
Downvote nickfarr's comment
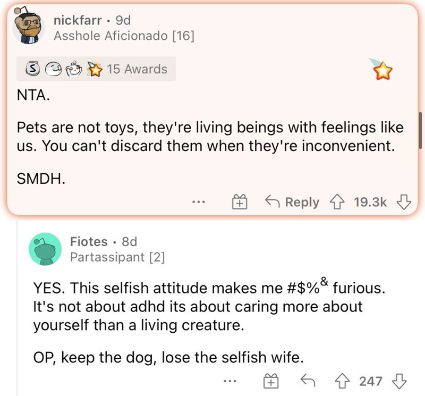[x=404, y=202]
